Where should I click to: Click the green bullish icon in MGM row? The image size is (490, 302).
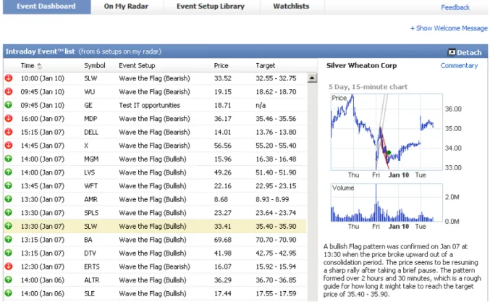coord(9,159)
